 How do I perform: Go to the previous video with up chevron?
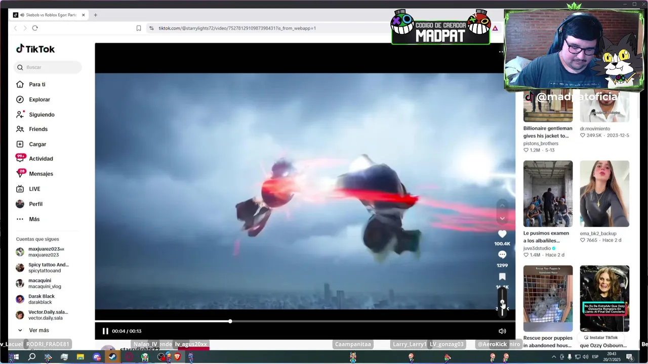pos(502,205)
